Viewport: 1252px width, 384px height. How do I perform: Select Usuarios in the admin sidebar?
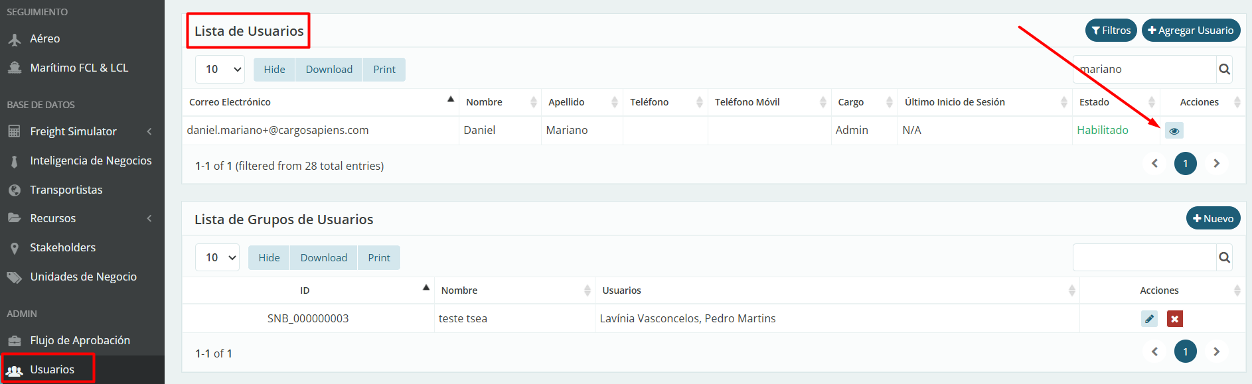52,369
